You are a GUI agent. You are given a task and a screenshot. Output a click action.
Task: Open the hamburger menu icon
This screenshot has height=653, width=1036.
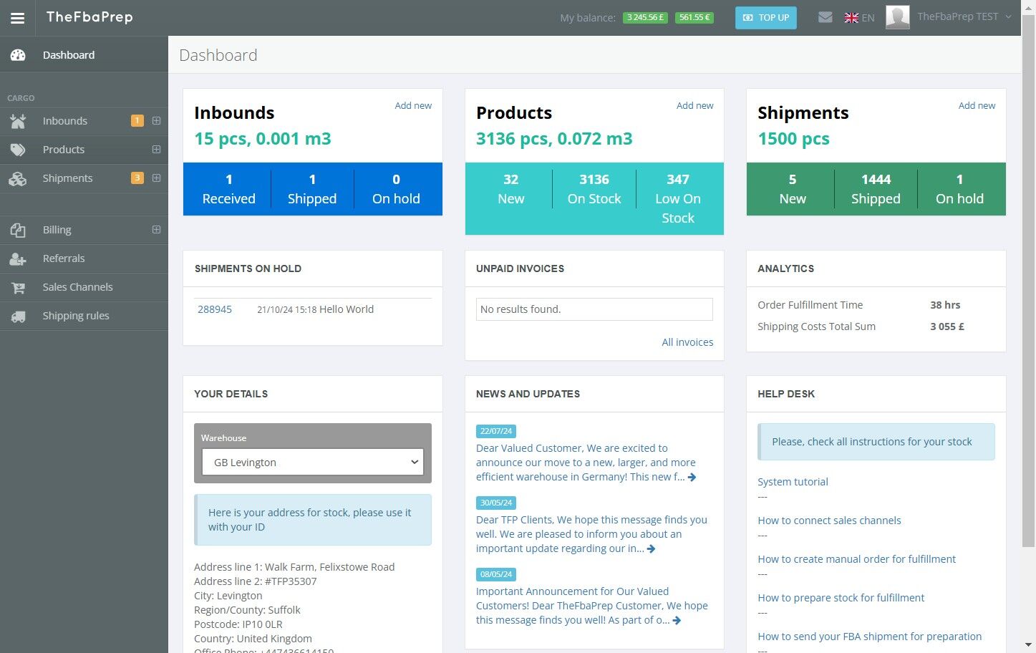coord(17,18)
